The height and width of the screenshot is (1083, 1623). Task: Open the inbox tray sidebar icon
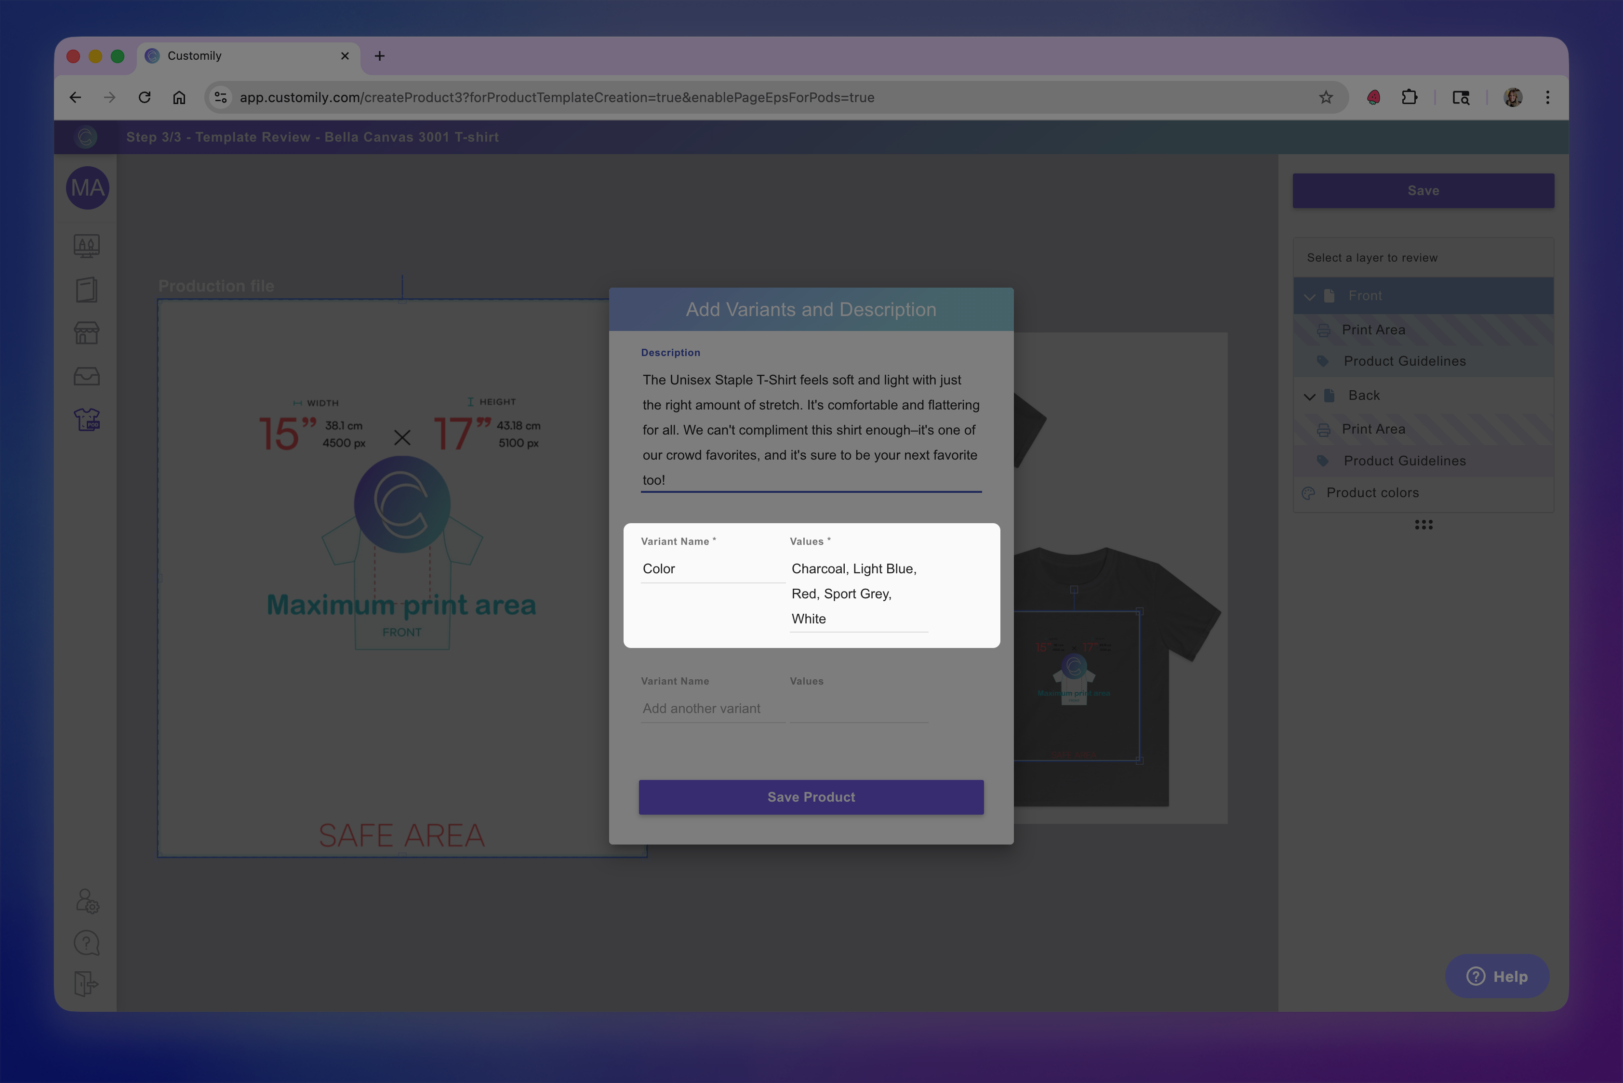(x=87, y=376)
